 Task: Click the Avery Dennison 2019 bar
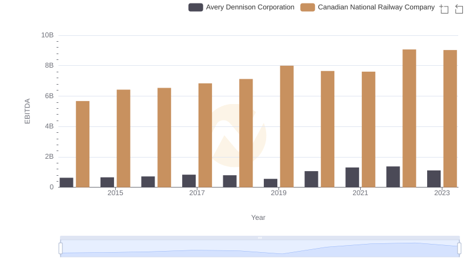(x=271, y=183)
